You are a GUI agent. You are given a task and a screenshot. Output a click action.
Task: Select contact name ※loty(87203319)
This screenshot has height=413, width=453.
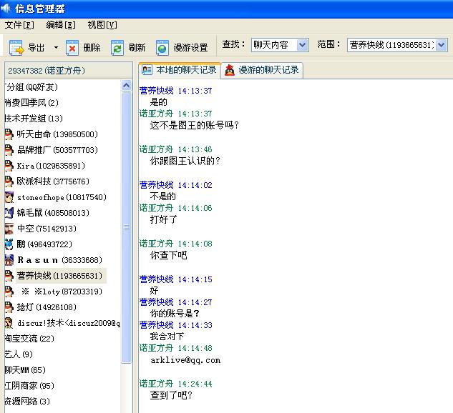(x=62, y=292)
